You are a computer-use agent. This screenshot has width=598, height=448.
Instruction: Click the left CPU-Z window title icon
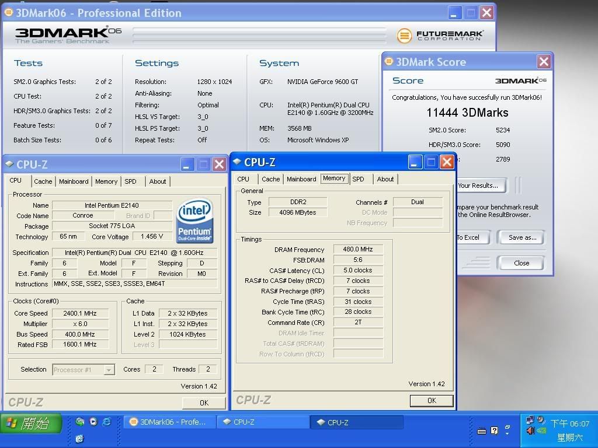(9, 164)
